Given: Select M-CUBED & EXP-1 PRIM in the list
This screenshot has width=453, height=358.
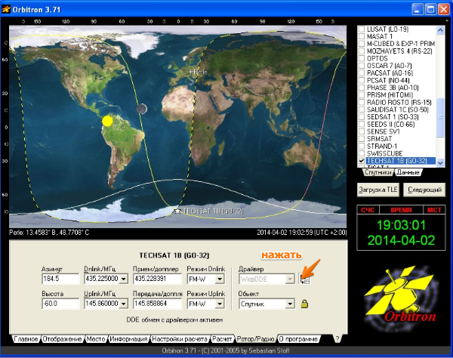Looking at the screenshot, I should (x=401, y=44).
